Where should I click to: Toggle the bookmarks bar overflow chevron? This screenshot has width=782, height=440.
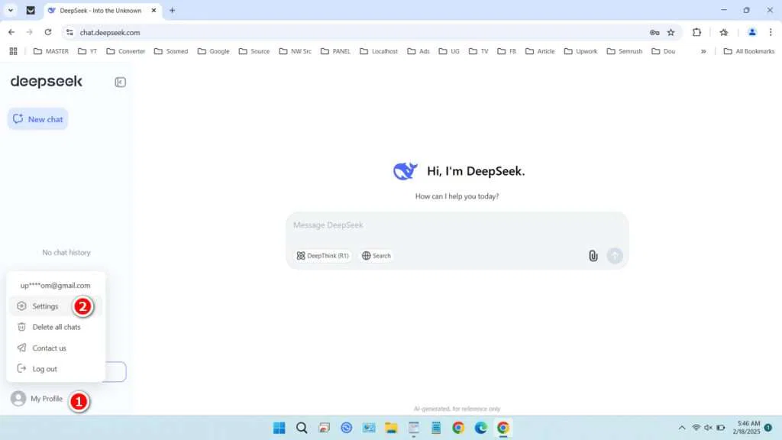click(x=703, y=51)
